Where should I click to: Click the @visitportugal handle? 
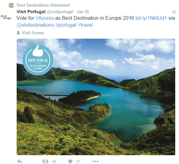pyautogui.click(x=60, y=12)
